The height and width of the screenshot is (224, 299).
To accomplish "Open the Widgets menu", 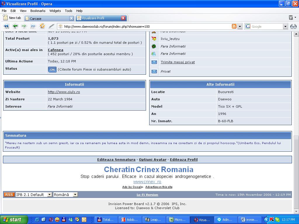I will point(55,11).
